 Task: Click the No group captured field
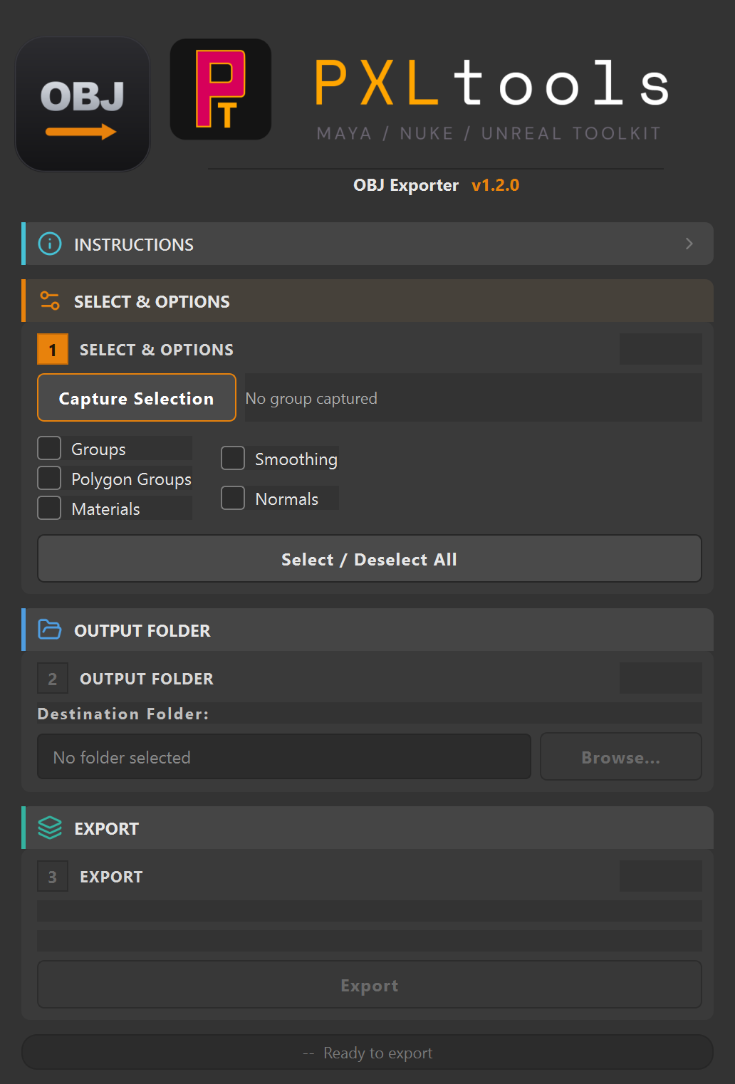pos(474,397)
